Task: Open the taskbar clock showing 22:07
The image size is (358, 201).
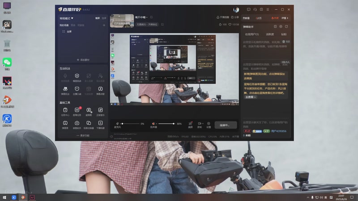Action: tap(341, 197)
